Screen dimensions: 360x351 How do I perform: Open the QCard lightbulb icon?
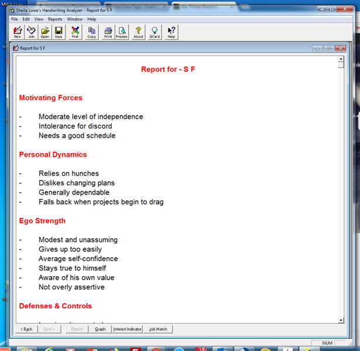(x=154, y=32)
